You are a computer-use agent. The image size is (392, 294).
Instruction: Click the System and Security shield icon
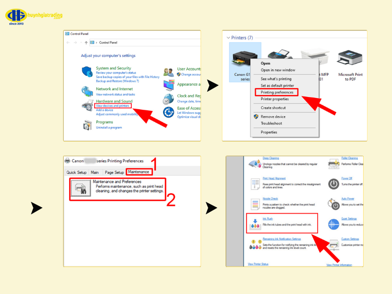pyautogui.click(x=87, y=72)
